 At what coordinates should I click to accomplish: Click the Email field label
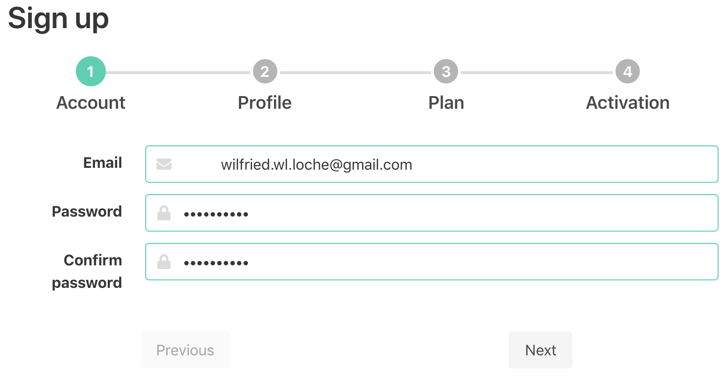pyautogui.click(x=103, y=163)
